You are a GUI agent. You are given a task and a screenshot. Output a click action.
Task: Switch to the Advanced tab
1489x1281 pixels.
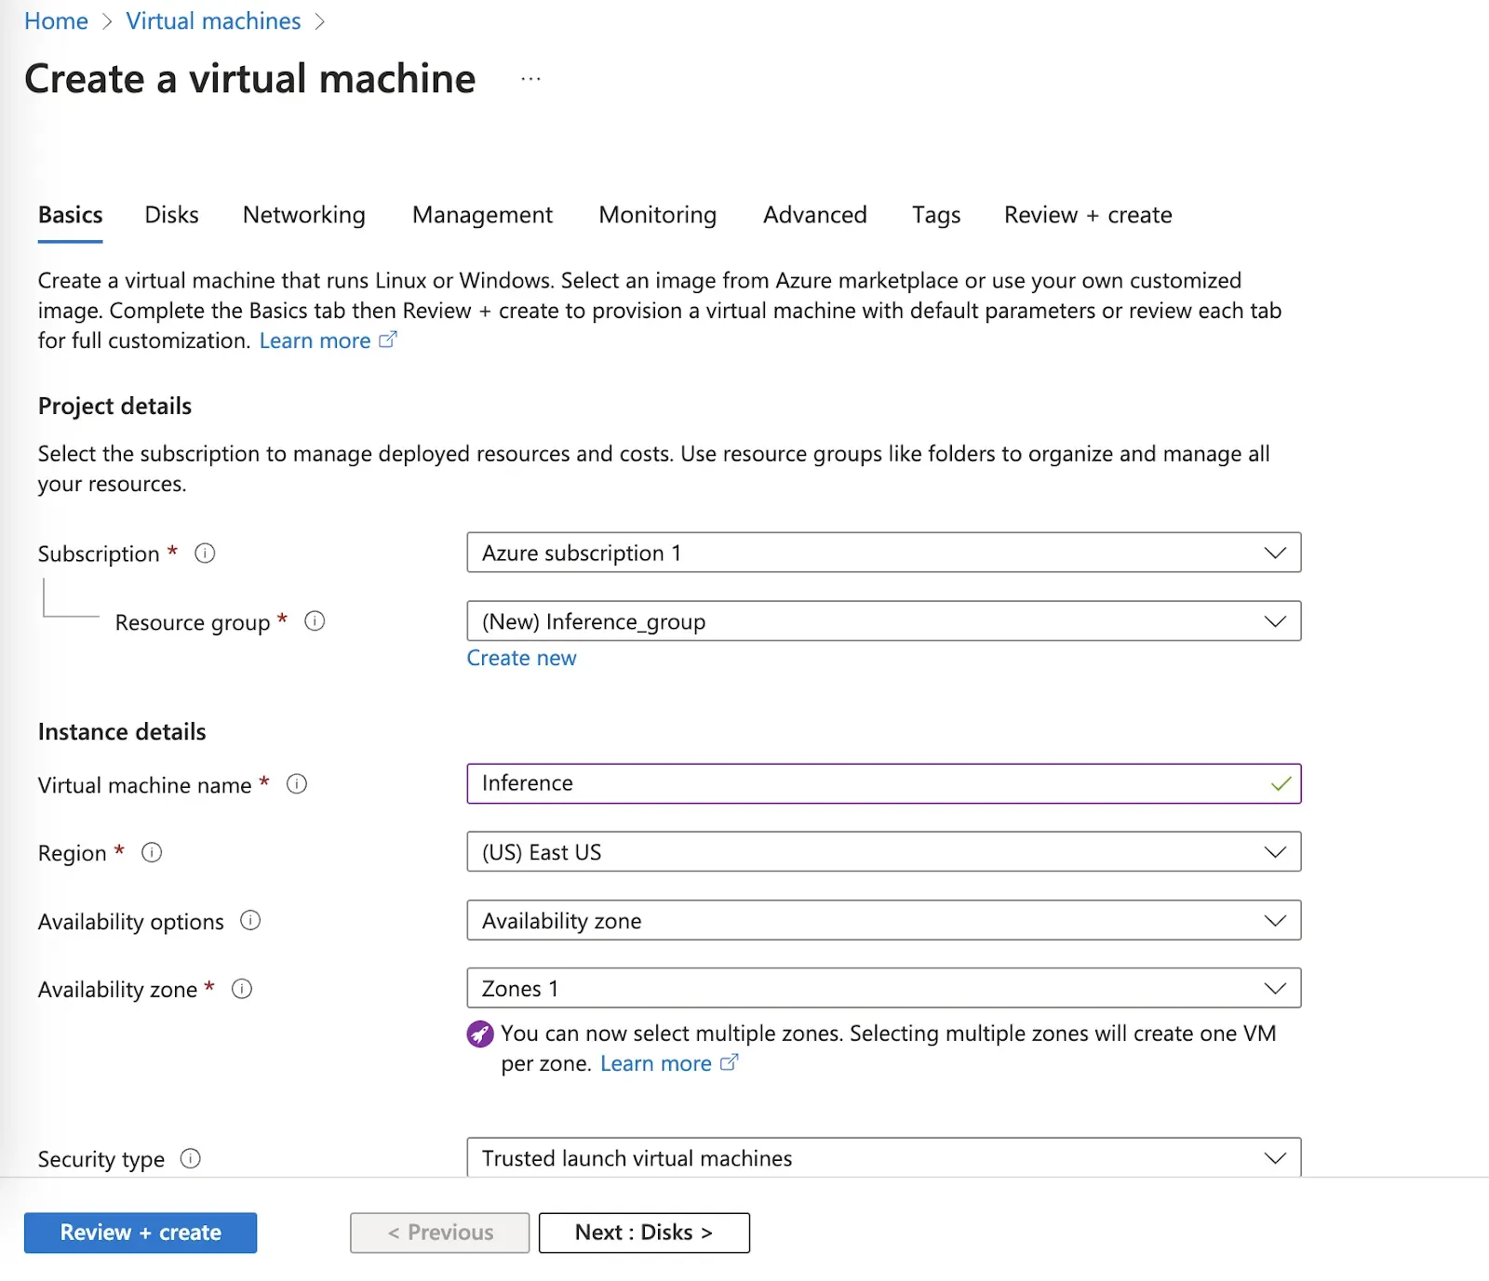pos(815,215)
